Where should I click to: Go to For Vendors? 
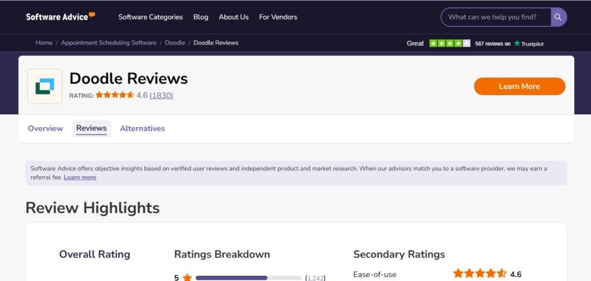(278, 17)
